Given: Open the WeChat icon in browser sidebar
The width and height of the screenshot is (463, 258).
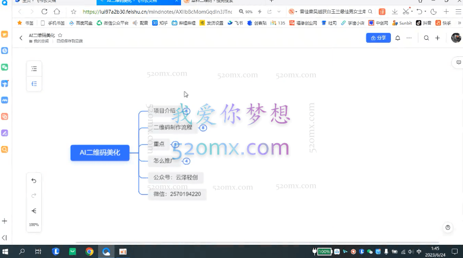Looking at the screenshot, I should click(x=4, y=67).
